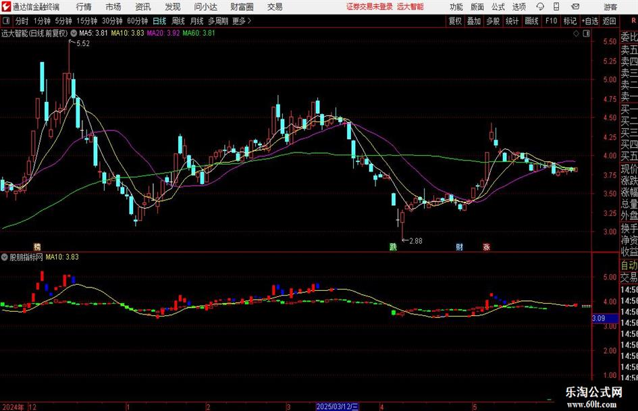Switch to 30分钟 period tab
Viewport: 638px width, 411px height.
click(112, 21)
